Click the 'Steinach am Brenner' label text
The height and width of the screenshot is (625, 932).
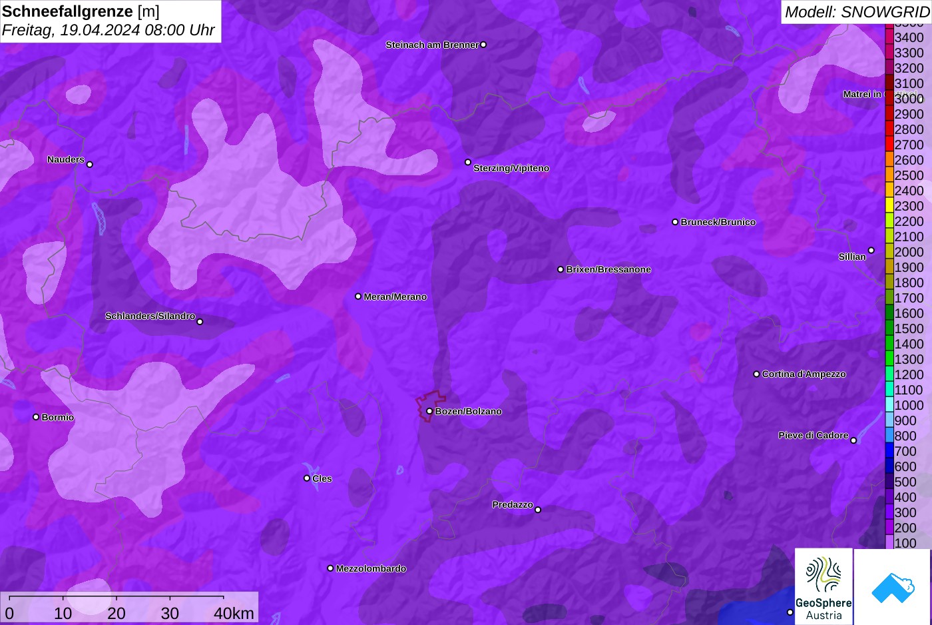(432, 45)
